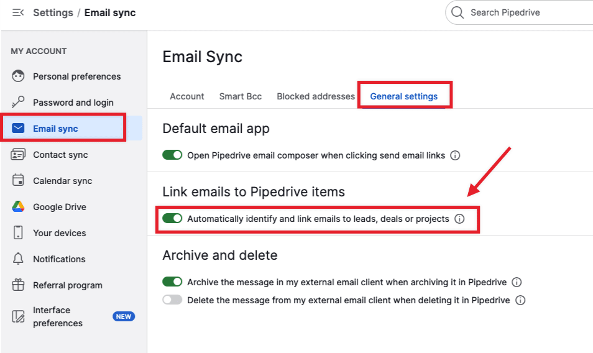The height and width of the screenshot is (353, 593).
Task: Open Notifications settings
Action: tap(59, 259)
